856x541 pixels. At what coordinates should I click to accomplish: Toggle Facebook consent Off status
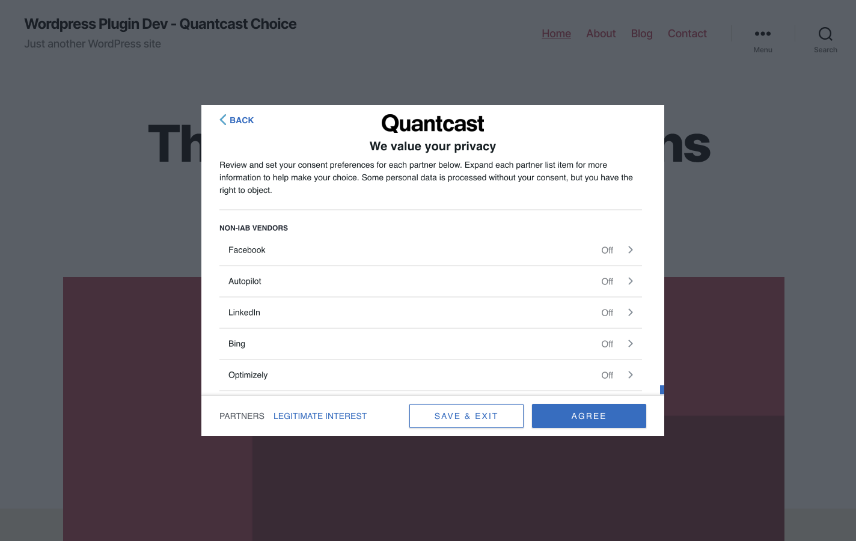607,250
